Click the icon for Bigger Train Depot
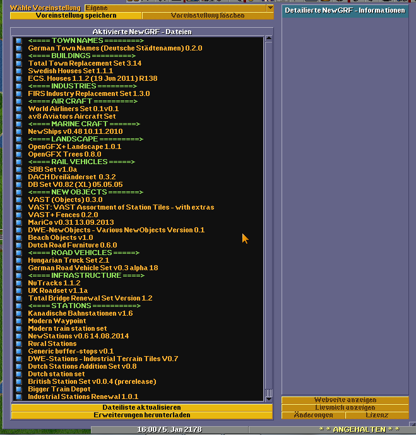The height and width of the screenshot is (435, 416). point(19,389)
